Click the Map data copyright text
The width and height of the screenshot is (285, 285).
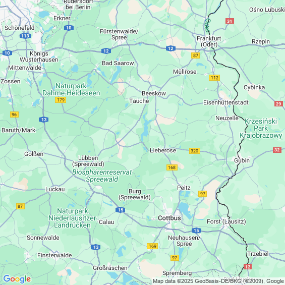pyautogui.click(x=218, y=281)
